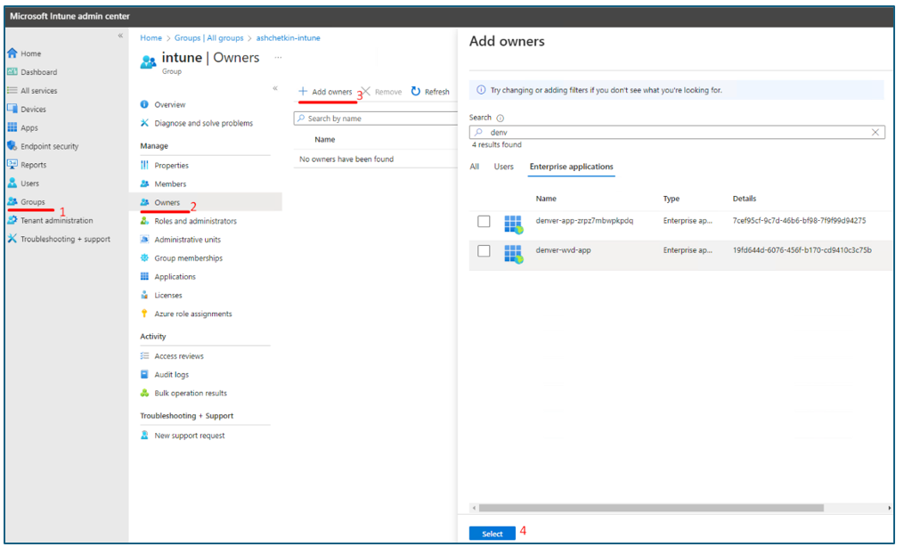Image resolution: width=904 pixels, height=547 pixels.
Task: Click the Applications grid icon in group menu
Action: (x=144, y=276)
